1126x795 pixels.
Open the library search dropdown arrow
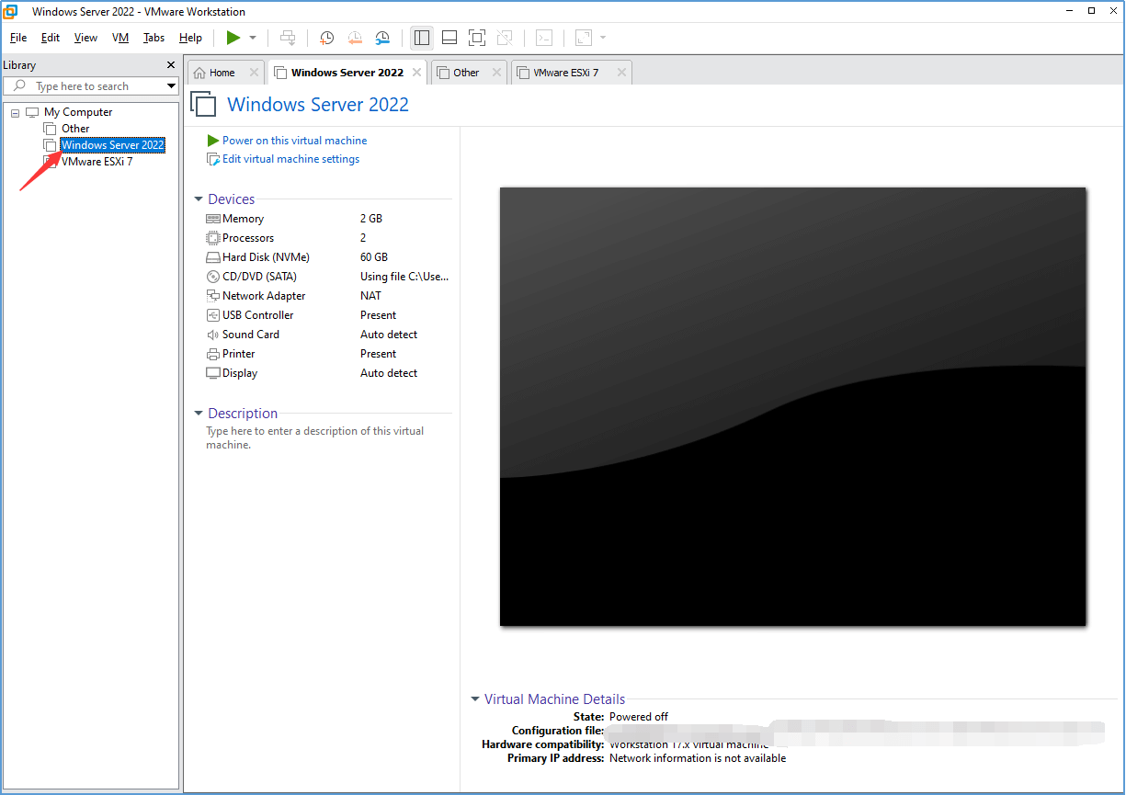[171, 86]
